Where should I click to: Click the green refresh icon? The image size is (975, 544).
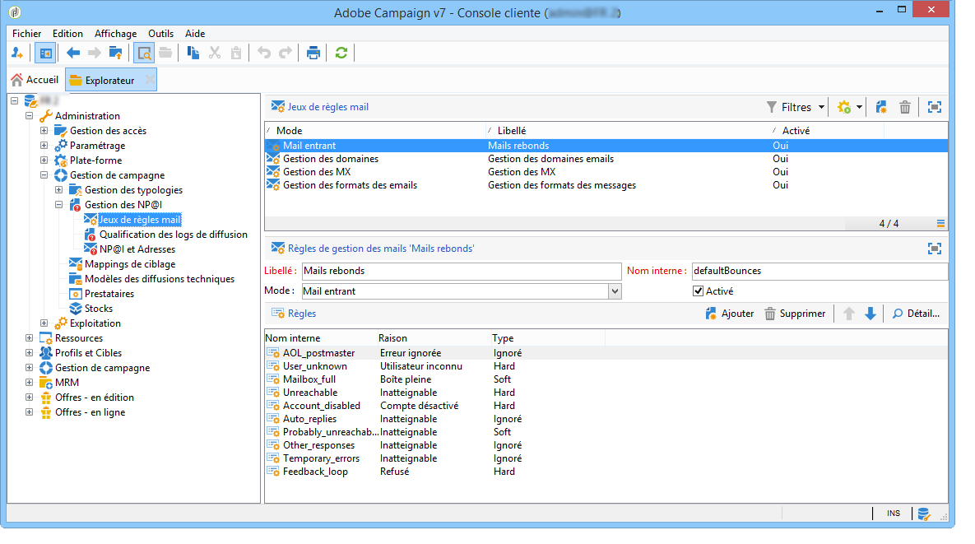coord(341,53)
